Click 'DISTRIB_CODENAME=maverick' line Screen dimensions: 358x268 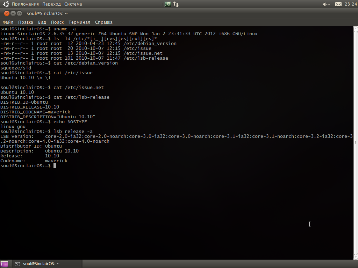pos(35,112)
